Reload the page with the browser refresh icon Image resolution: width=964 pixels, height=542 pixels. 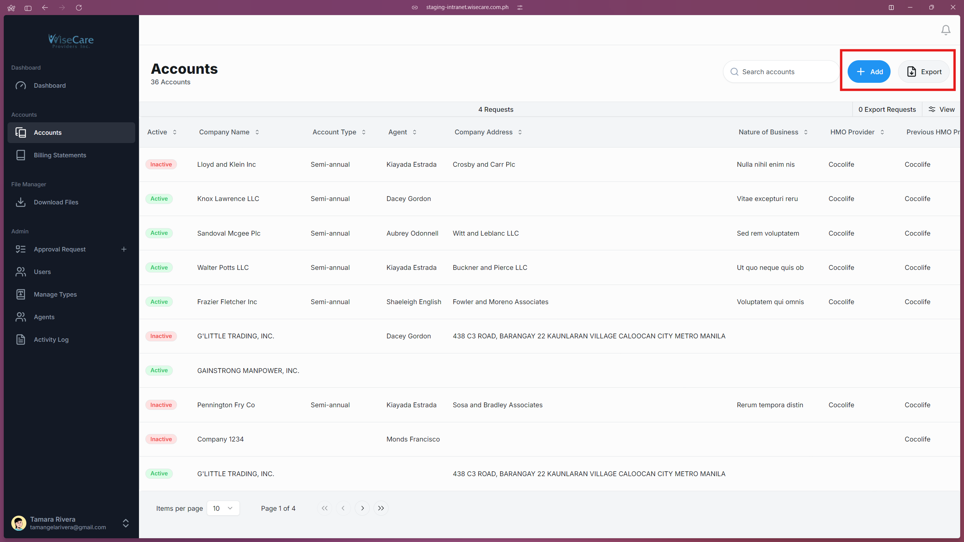pos(79,8)
